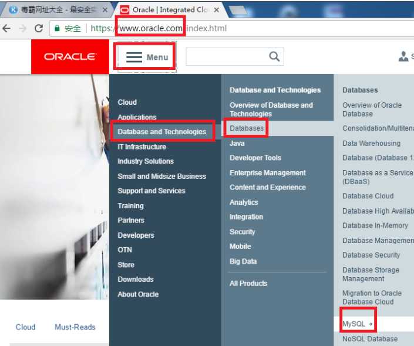This screenshot has width=414, height=346.
Task: Open NoSQL Database link
Action: [370, 338]
